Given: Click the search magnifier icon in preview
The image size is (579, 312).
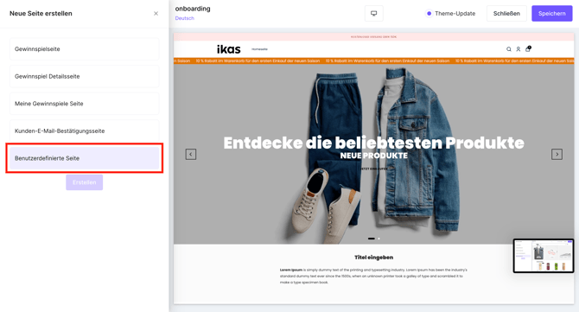Looking at the screenshot, I should (509, 49).
